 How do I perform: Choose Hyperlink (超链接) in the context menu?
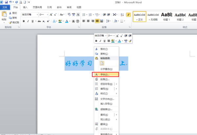pyautogui.click(x=106, y=109)
